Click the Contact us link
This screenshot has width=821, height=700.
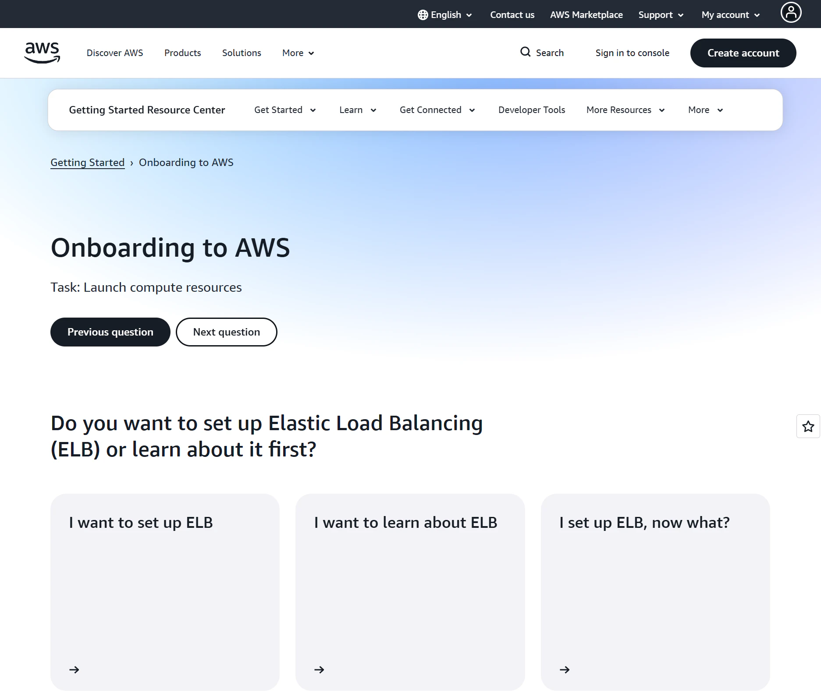pyautogui.click(x=512, y=15)
